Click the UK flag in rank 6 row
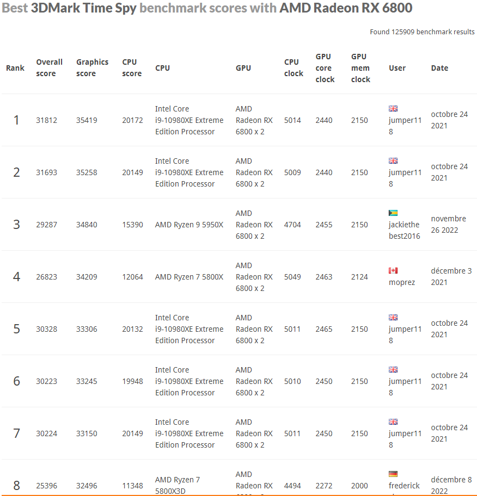Screen dimensions: 477x496 393,369
